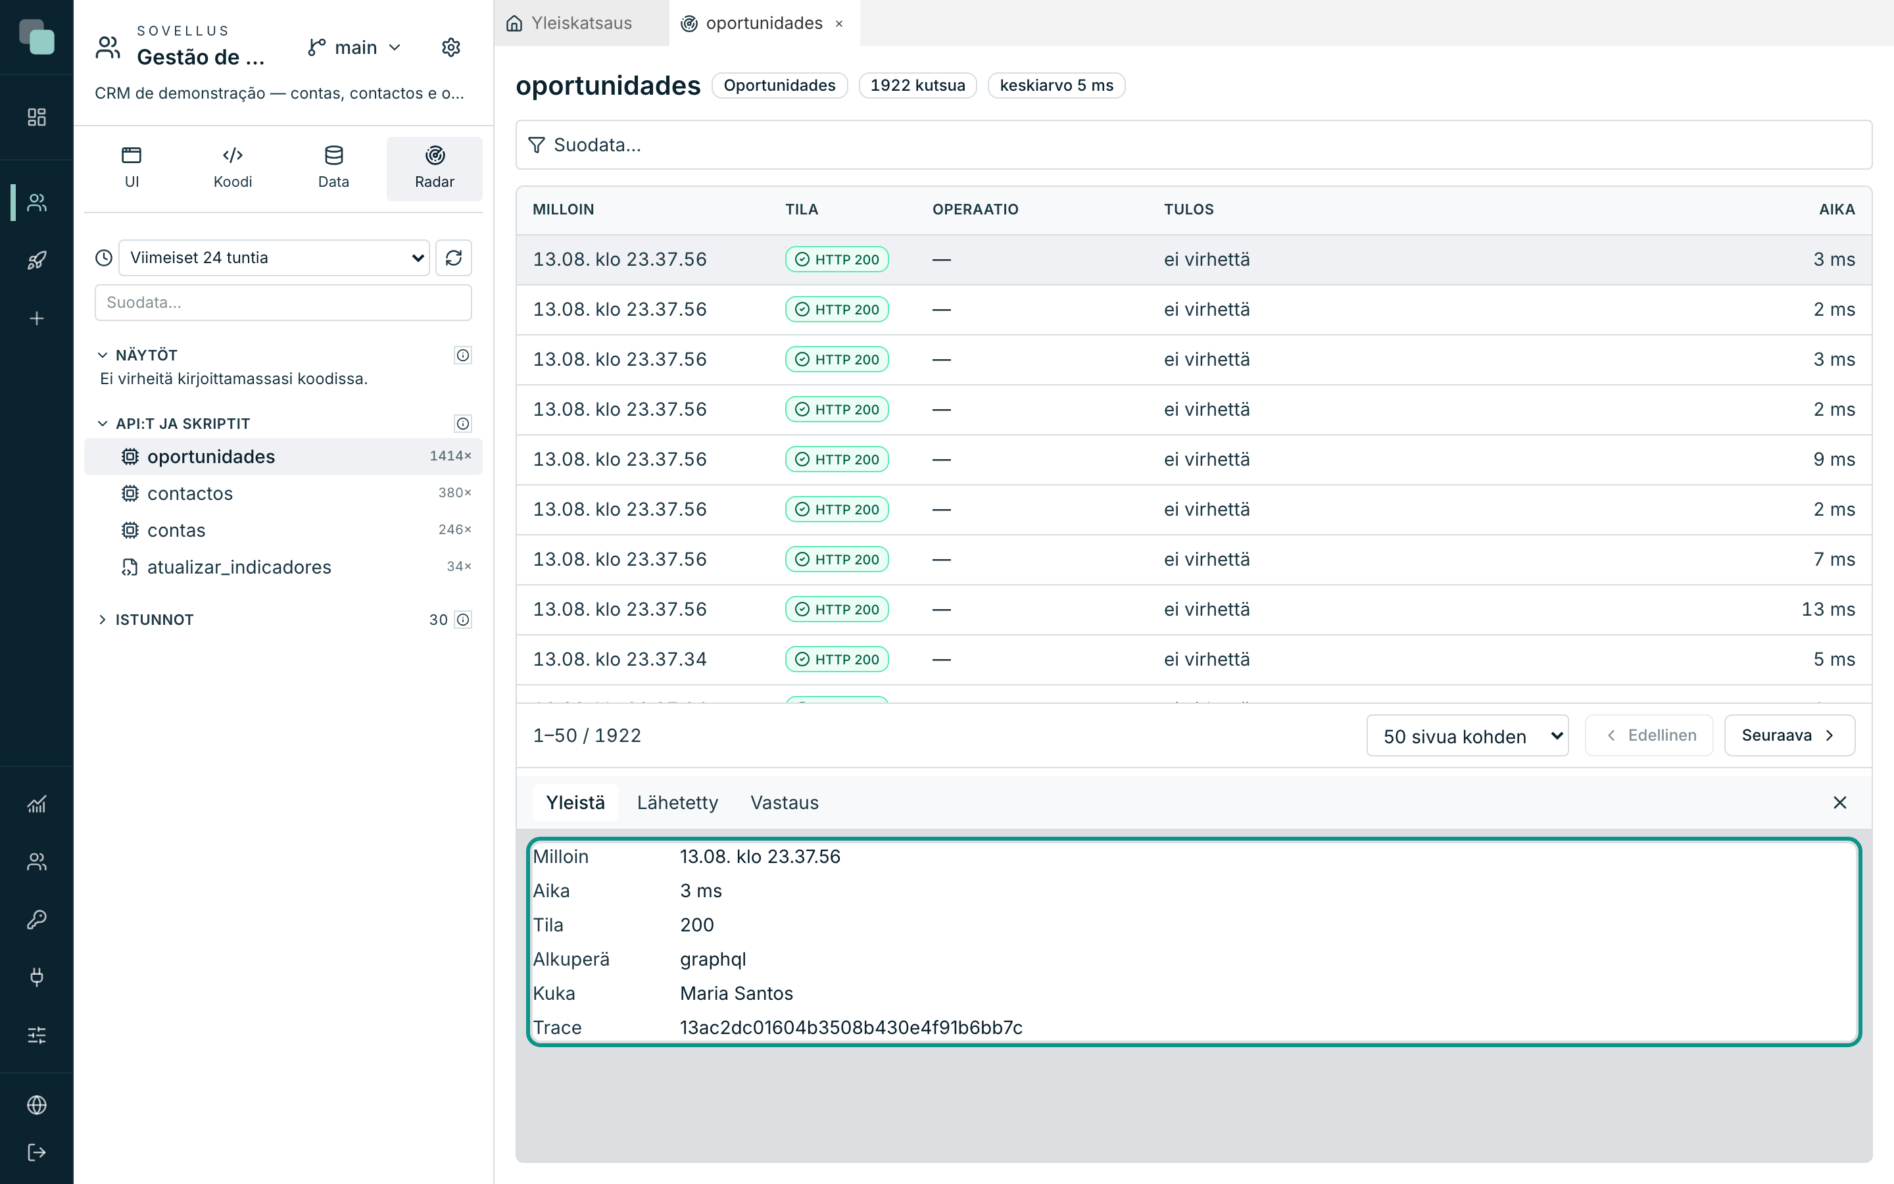Viewport: 1894px width, 1184px height.
Task: Open the main branch selector
Action: point(355,48)
